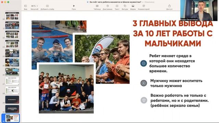Start the slideshow with Пуск
The height and width of the screenshot is (123, 219).
(x=74, y=7)
